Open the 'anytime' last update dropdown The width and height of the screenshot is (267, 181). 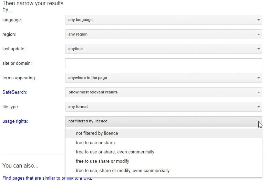coord(163,49)
